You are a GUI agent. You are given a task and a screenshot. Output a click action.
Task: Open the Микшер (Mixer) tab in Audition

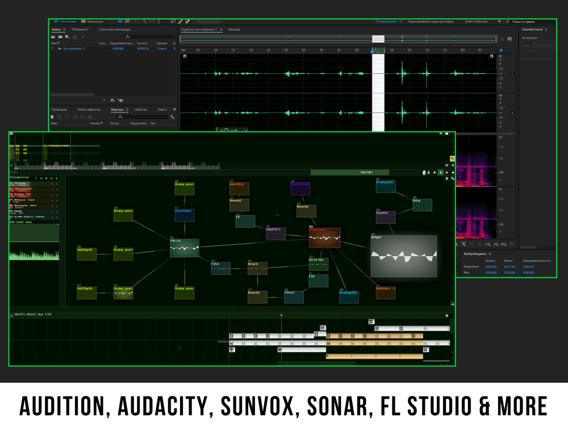pos(234,30)
